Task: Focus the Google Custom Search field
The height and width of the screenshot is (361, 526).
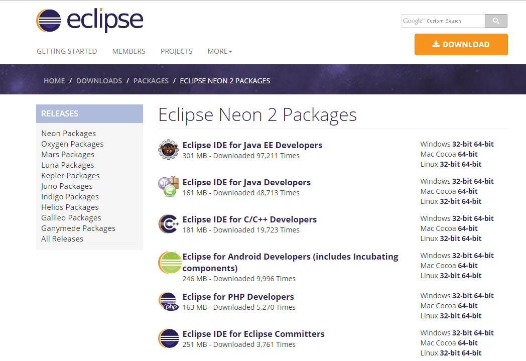Action: tap(443, 21)
